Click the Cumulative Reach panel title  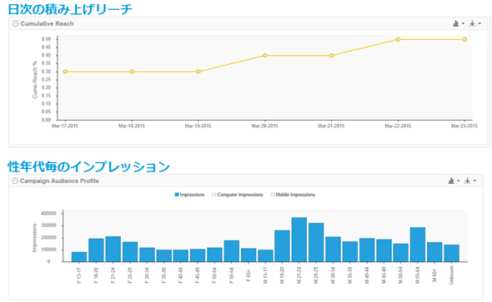pyautogui.click(x=47, y=24)
